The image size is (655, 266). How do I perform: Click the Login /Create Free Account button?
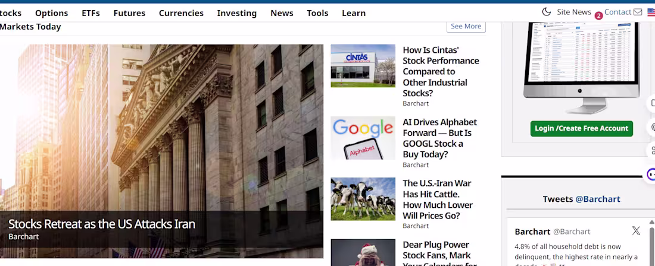(582, 128)
